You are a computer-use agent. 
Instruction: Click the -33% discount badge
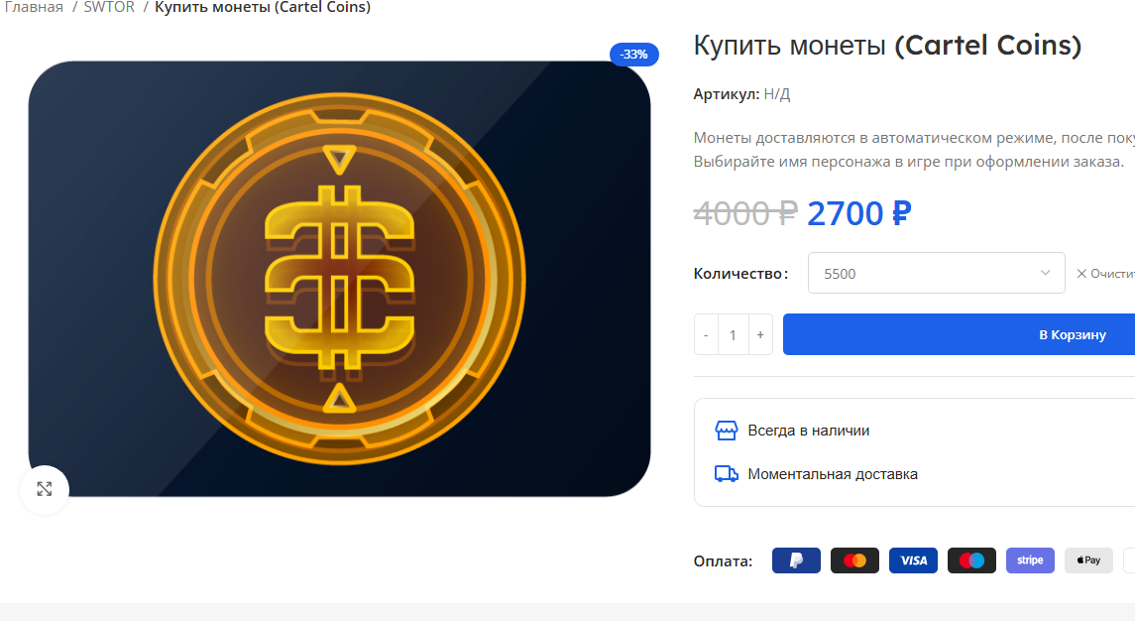tap(634, 55)
